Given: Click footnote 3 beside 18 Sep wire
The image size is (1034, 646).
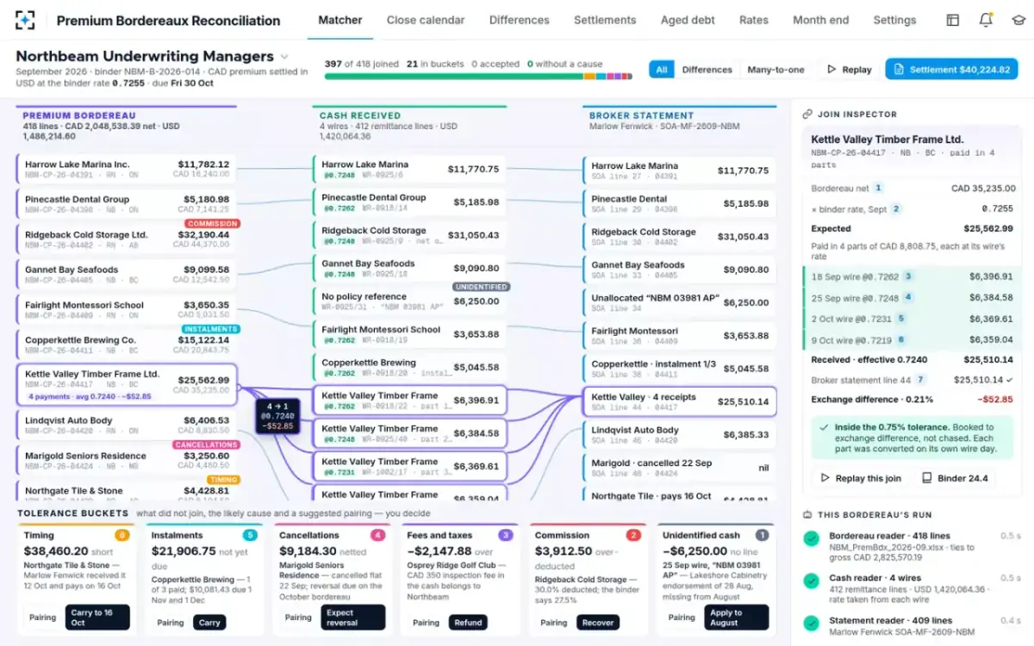Looking at the screenshot, I should [x=908, y=276].
